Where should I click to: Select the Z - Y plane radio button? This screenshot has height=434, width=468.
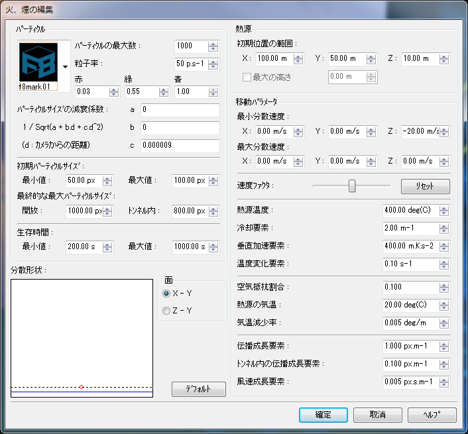166,311
